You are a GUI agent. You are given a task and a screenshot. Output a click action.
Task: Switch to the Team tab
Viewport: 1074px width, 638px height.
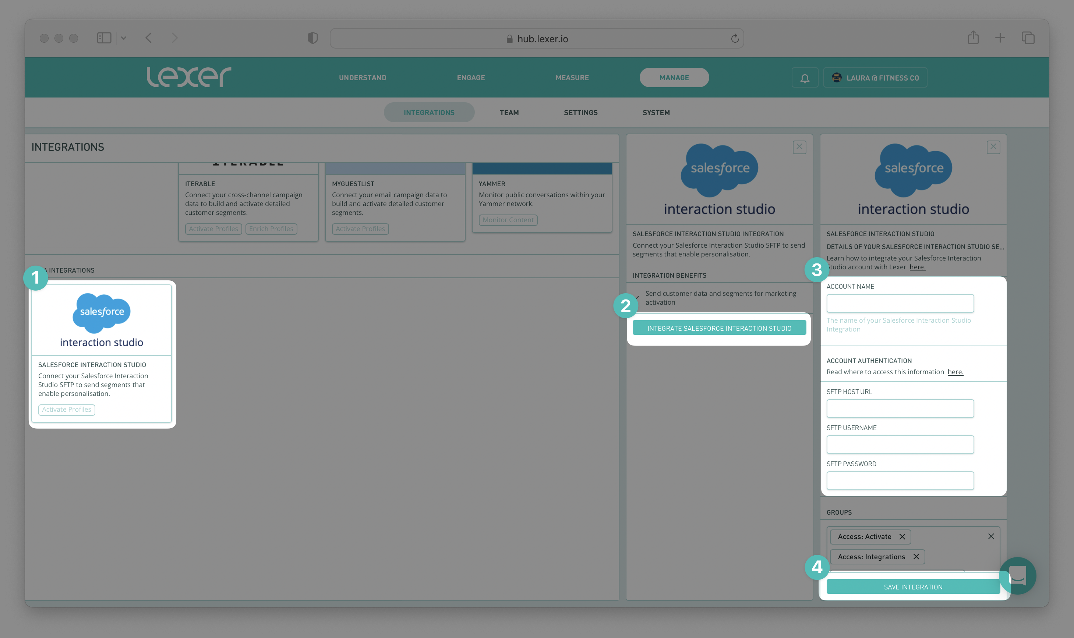coord(509,113)
